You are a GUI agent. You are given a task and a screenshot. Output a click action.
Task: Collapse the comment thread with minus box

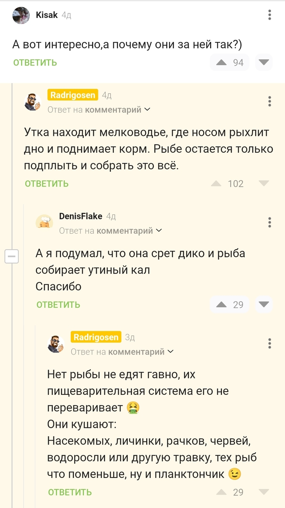point(12,256)
